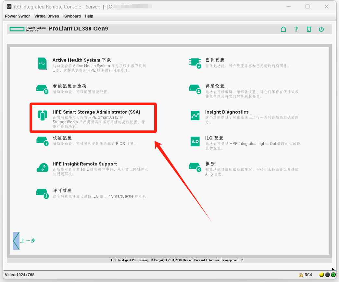Open the Virtual Drives menu
Screen dimensions: 339x282
click(x=47, y=16)
